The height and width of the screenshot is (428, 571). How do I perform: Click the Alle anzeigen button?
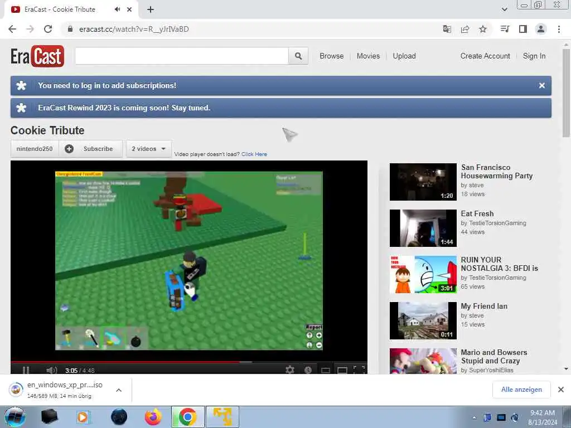(x=521, y=390)
